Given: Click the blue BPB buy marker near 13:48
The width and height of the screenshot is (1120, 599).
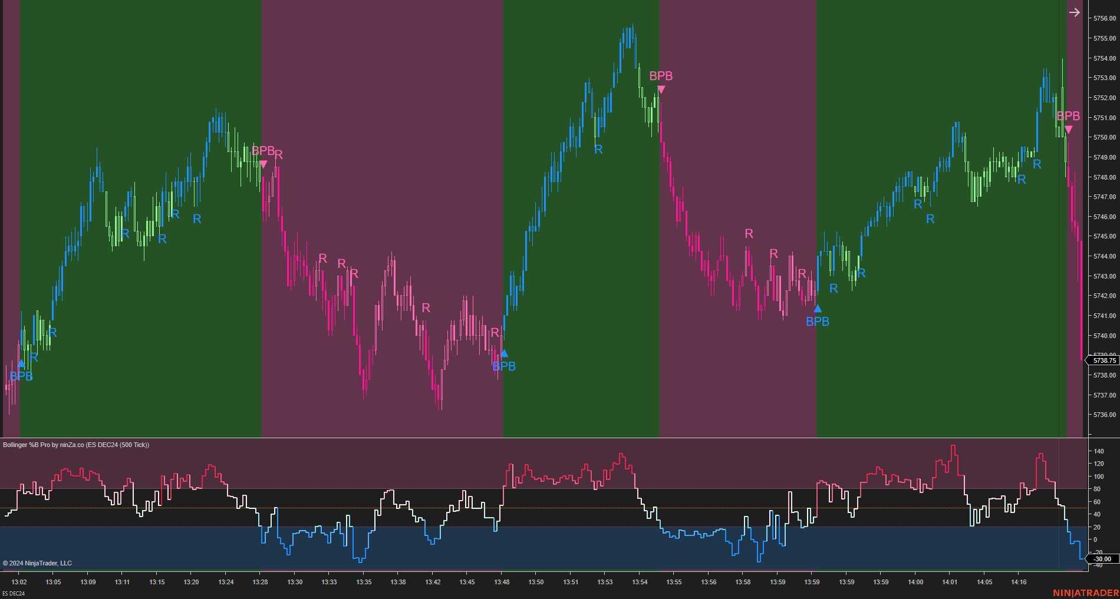Looking at the screenshot, I should [x=504, y=352].
